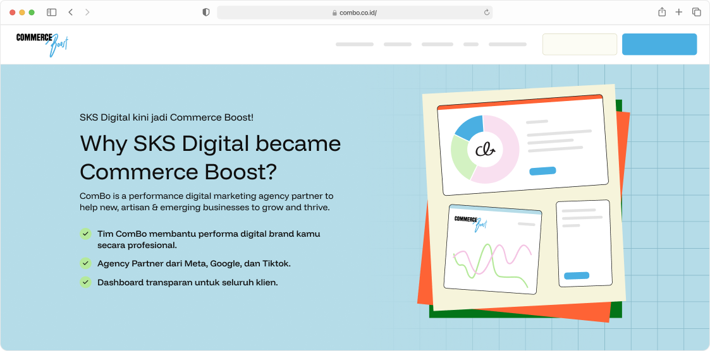Image resolution: width=710 pixels, height=351 pixels.
Task: Click the lock icon in address bar
Action: [334, 13]
